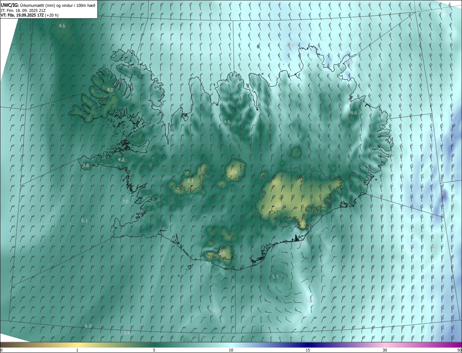Click the 4.6 value offshore northwest of Iceland
The image size is (462, 353).
tap(62, 26)
